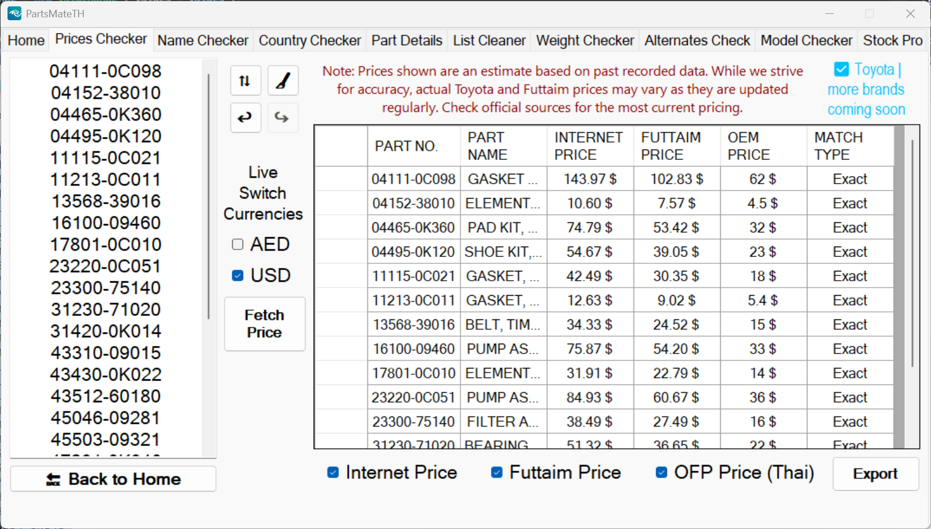The height and width of the screenshot is (529, 931).
Task: Click the sort swap arrows icon
Action: coord(245,81)
